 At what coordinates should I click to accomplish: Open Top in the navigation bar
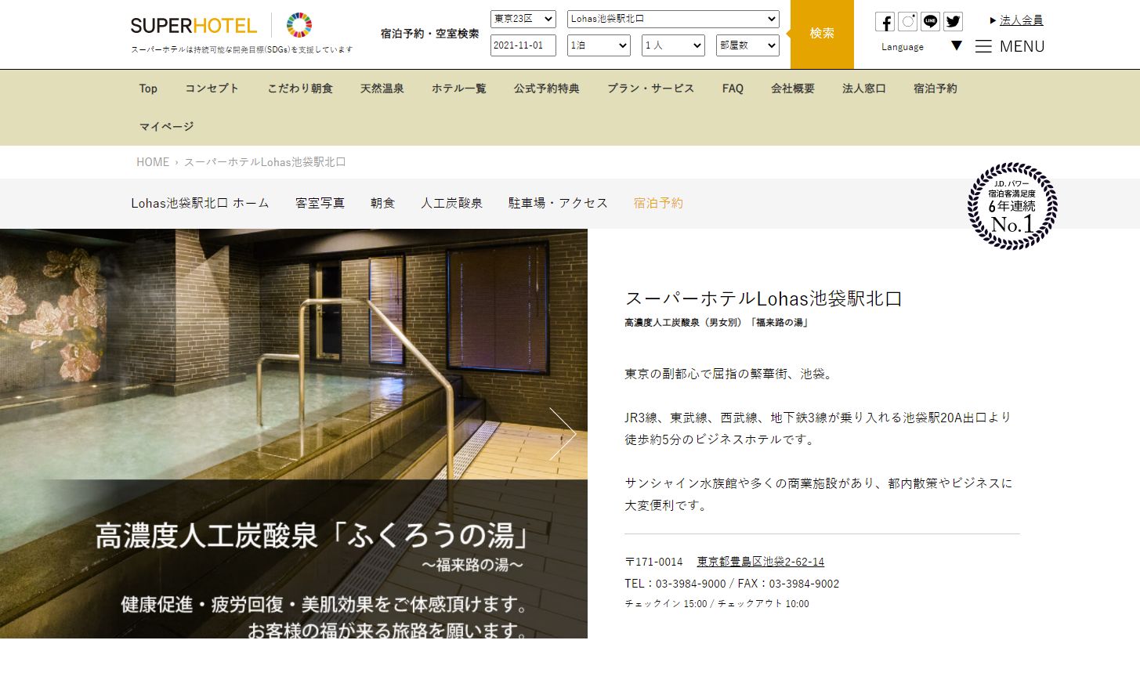[148, 89]
